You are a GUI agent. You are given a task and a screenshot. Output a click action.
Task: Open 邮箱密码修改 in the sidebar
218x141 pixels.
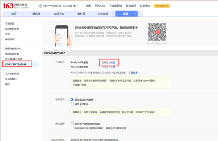coord(12,29)
